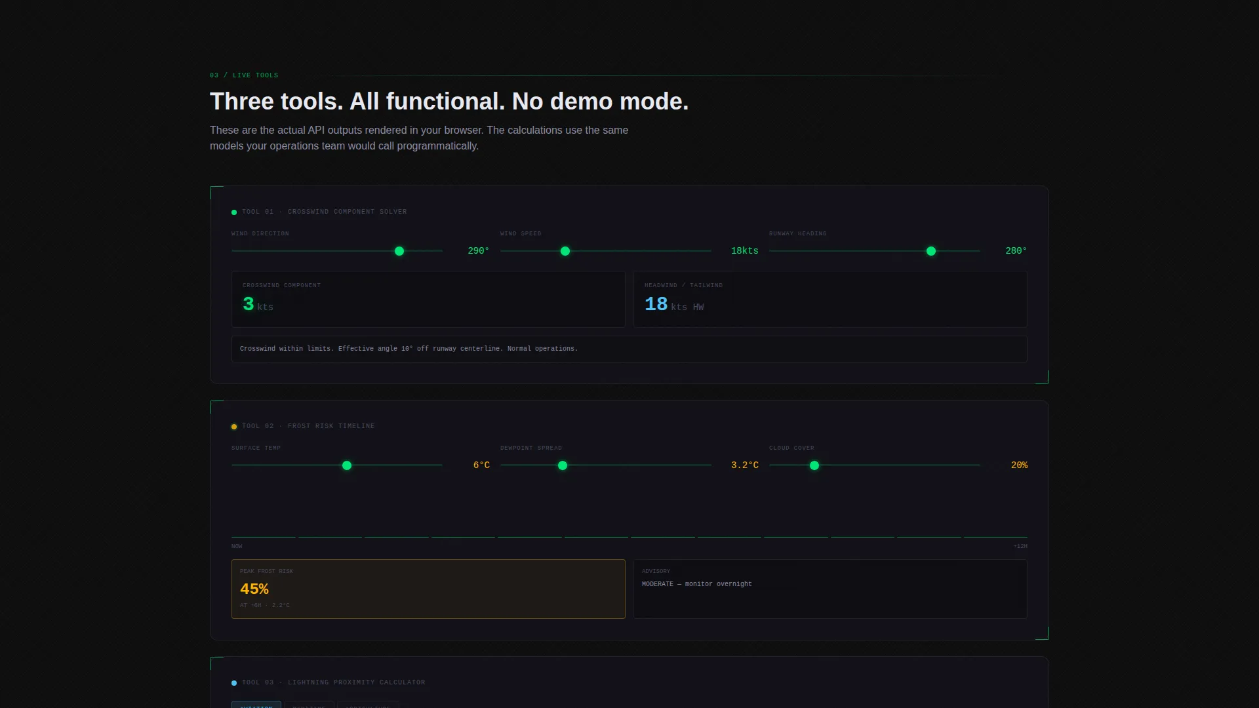
Task: Click the Wind Direction slider handle
Action: (399, 251)
